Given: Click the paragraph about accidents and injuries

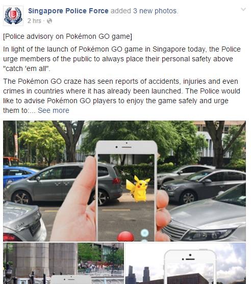Looking at the screenshot, I should (121, 96).
